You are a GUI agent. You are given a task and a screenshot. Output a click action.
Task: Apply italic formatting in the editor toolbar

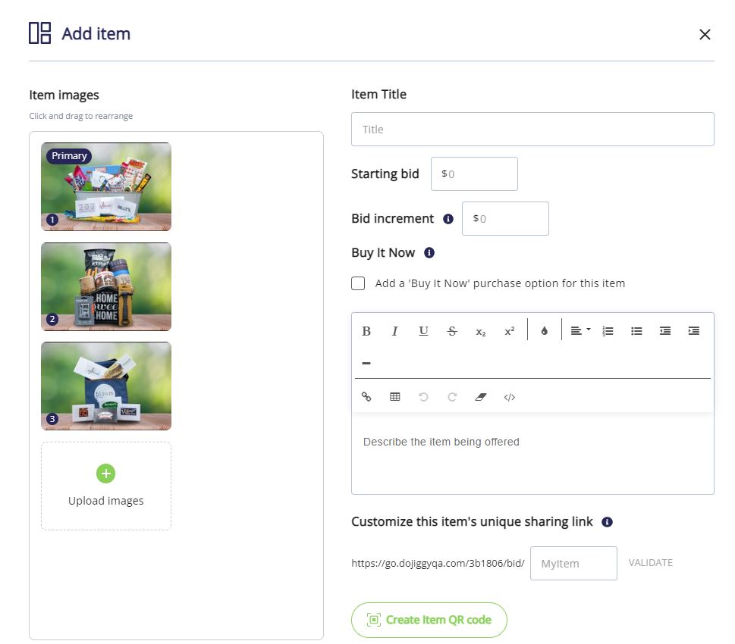pyautogui.click(x=394, y=331)
